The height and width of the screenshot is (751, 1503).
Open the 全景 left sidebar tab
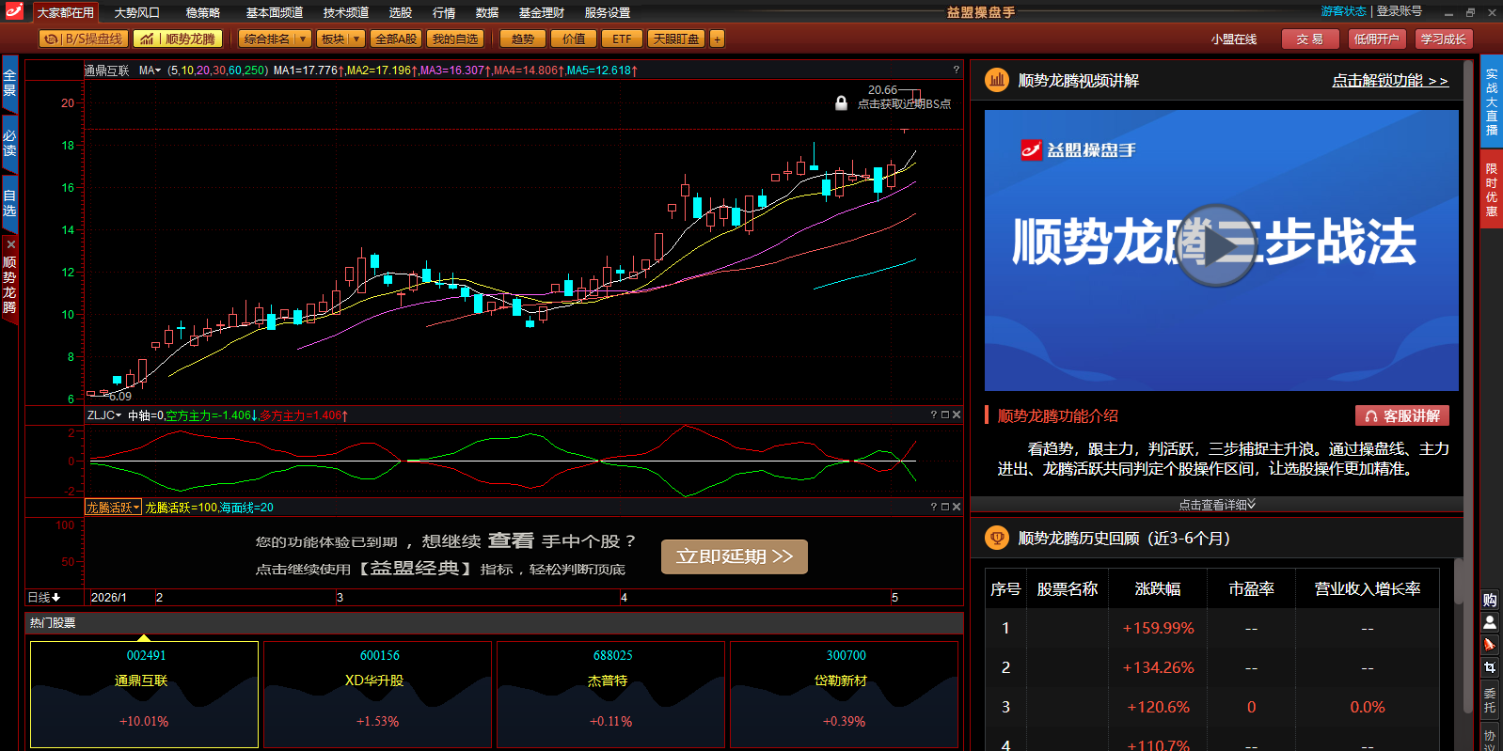pyautogui.click(x=9, y=83)
